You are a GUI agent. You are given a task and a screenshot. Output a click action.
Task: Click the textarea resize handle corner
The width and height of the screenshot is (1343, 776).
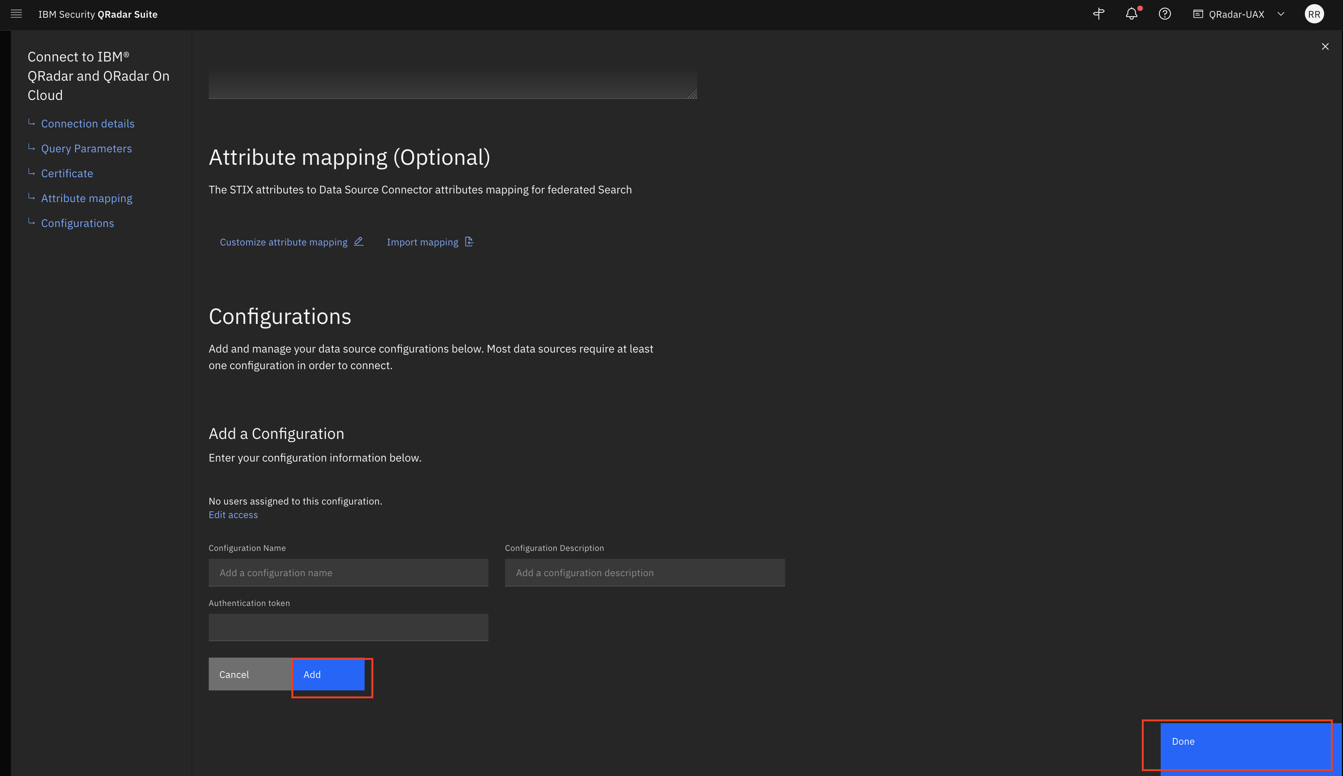tap(692, 94)
